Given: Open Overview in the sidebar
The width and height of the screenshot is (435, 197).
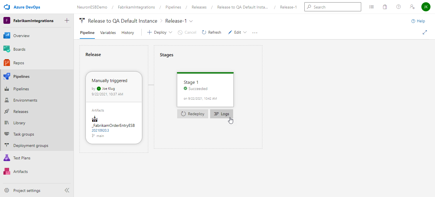Looking at the screenshot, I should (37, 36).
